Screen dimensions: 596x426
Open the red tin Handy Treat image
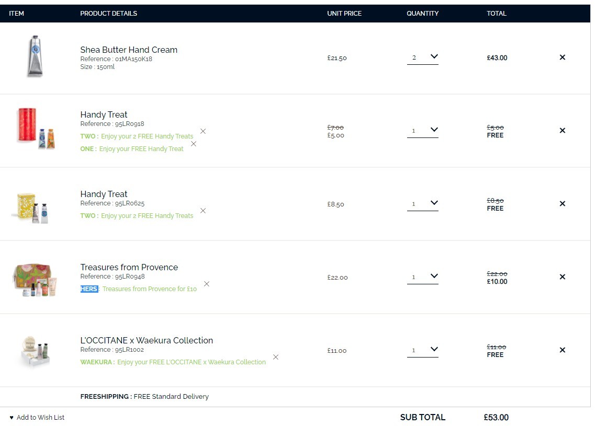click(x=36, y=129)
